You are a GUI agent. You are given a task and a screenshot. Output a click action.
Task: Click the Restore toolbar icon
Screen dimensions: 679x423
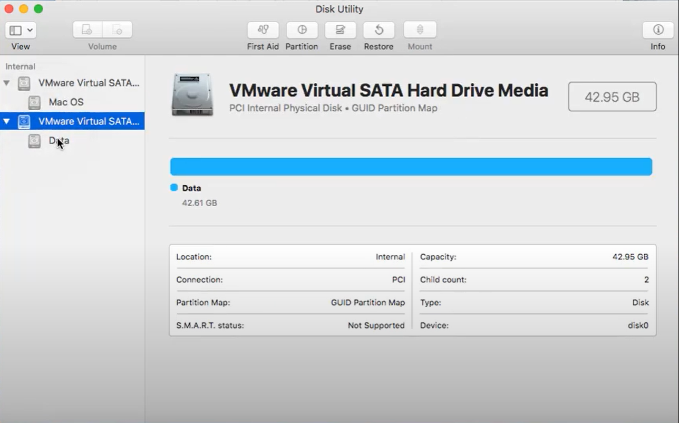(x=379, y=30)
